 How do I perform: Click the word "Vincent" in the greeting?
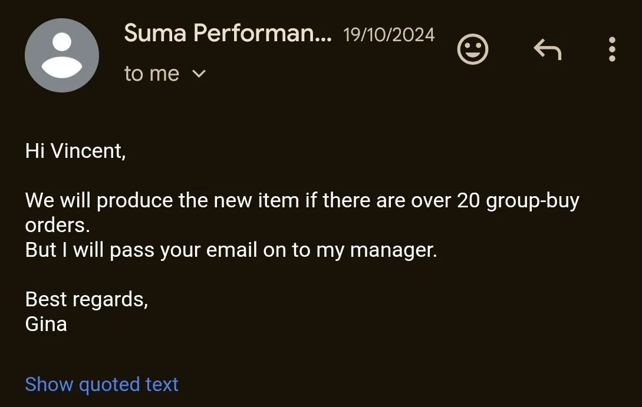[87, 151]
